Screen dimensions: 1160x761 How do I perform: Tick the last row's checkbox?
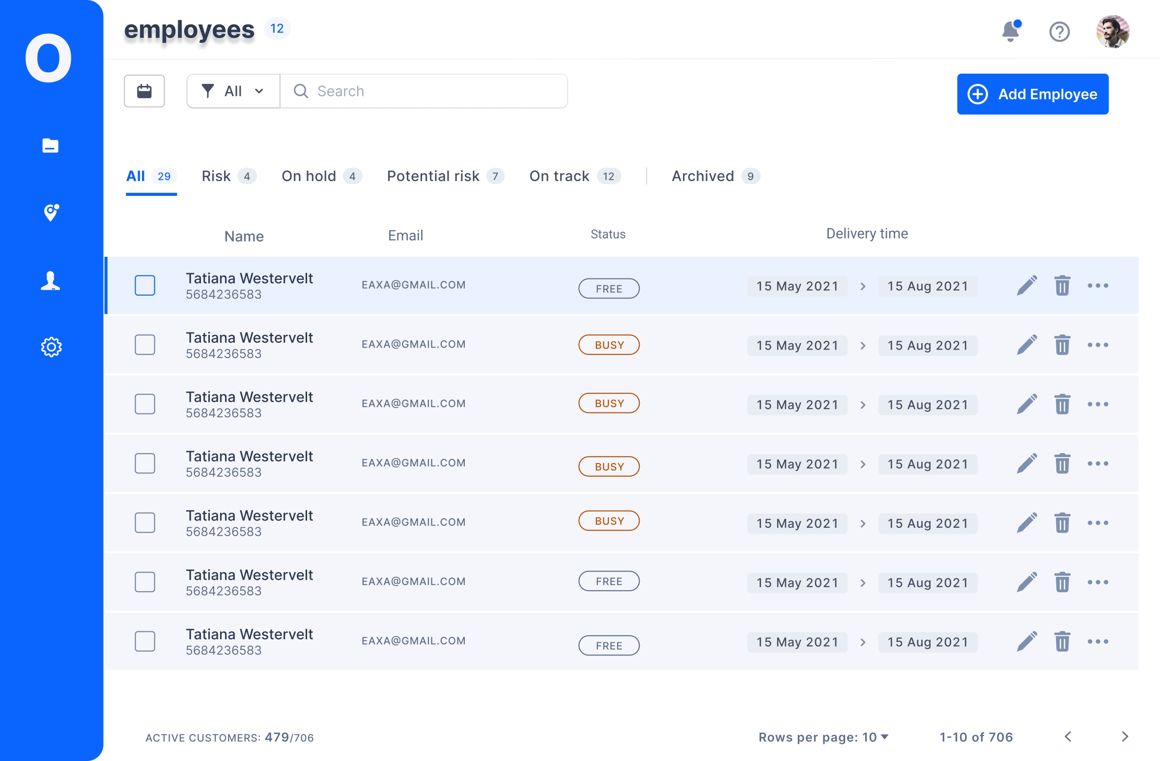145,641
